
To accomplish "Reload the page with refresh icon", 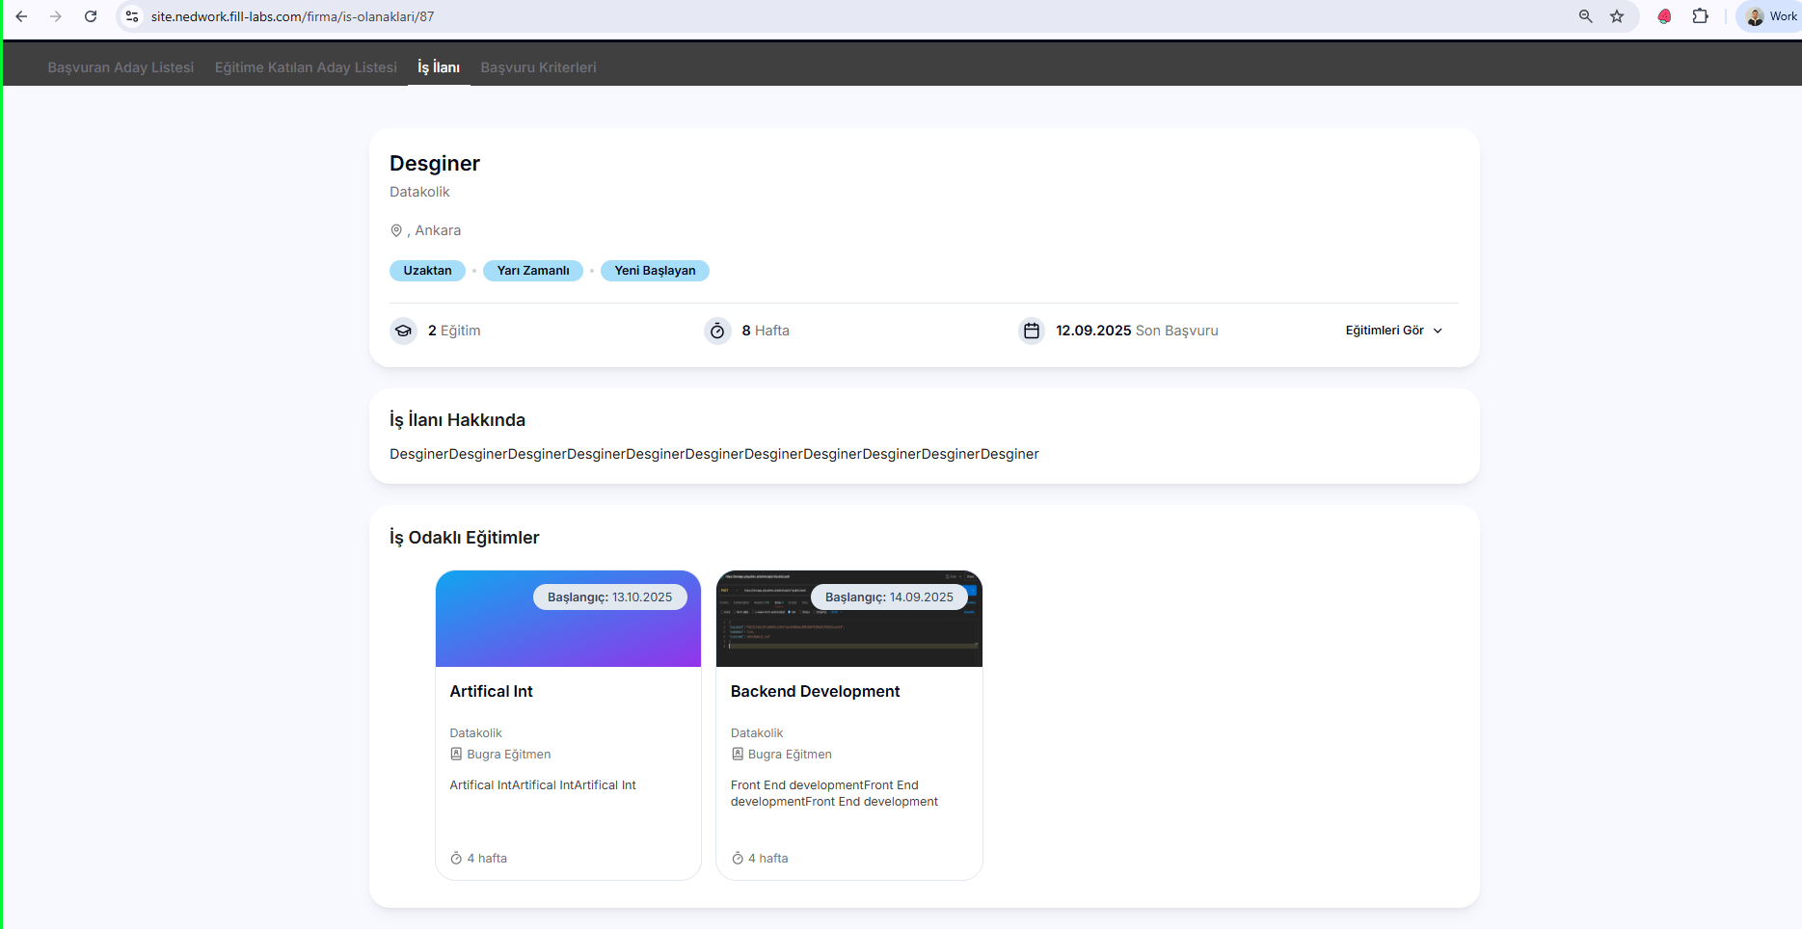I will (x=91, y=16).
